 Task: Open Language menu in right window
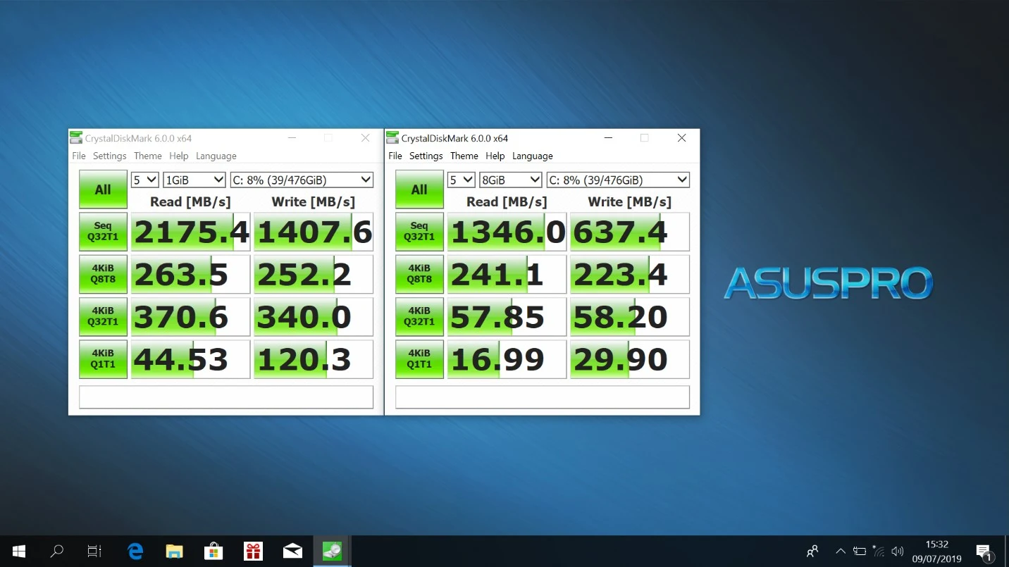[533, 156]
